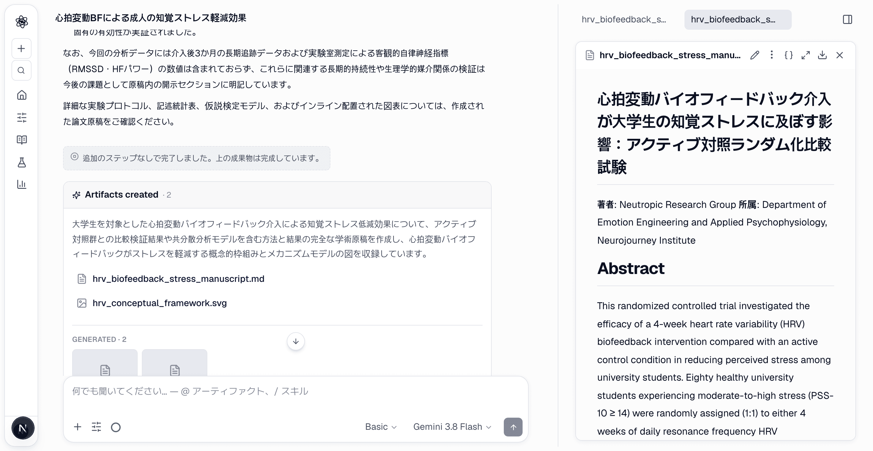The height and width of the screenshot is (451, 873).
Task: Click the N user avatar
Action: pyautogui.click(x=23, y=428)
